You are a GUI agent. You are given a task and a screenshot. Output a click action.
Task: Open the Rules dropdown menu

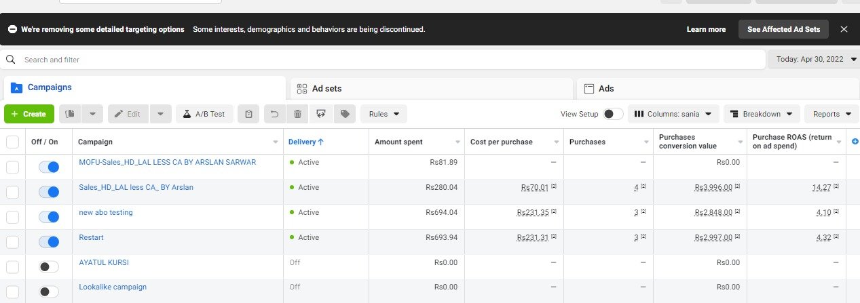384,114
